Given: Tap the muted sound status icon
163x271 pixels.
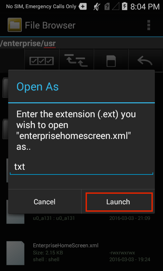Looking at the screenshot, I should point(97,7).
